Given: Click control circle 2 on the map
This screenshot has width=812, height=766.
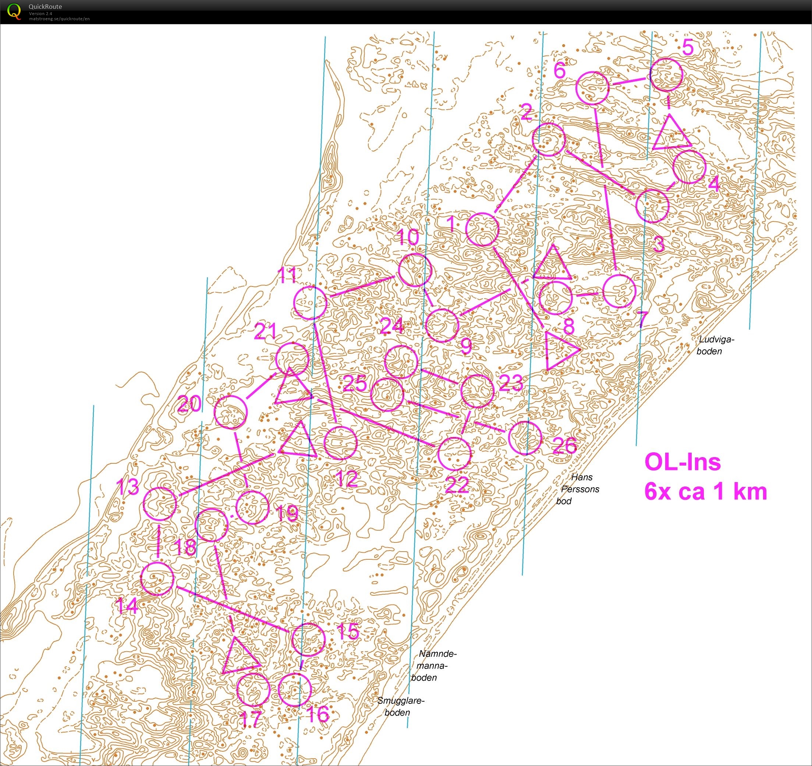Looking at the screenshot, I should [x=549, y=140].
